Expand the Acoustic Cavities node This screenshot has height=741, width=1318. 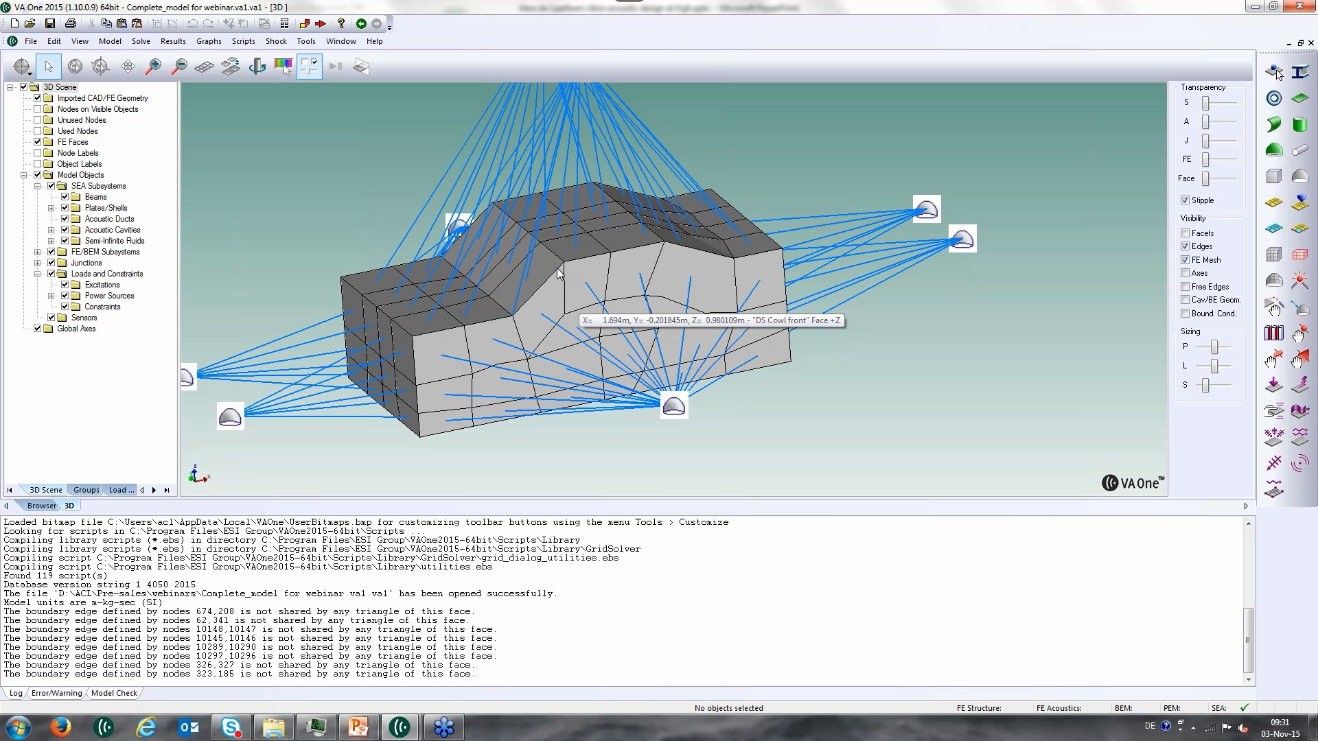click(x=51, y=230)
